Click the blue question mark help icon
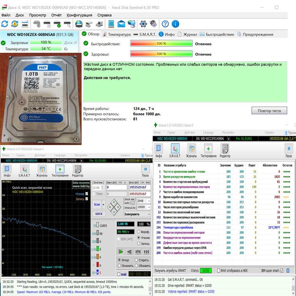The height and width of the screenshot is (296, 296). [x=165, y=24]
